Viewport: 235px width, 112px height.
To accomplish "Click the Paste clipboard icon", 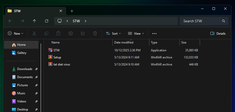I will pyautogui.click(x=59, y=33).
